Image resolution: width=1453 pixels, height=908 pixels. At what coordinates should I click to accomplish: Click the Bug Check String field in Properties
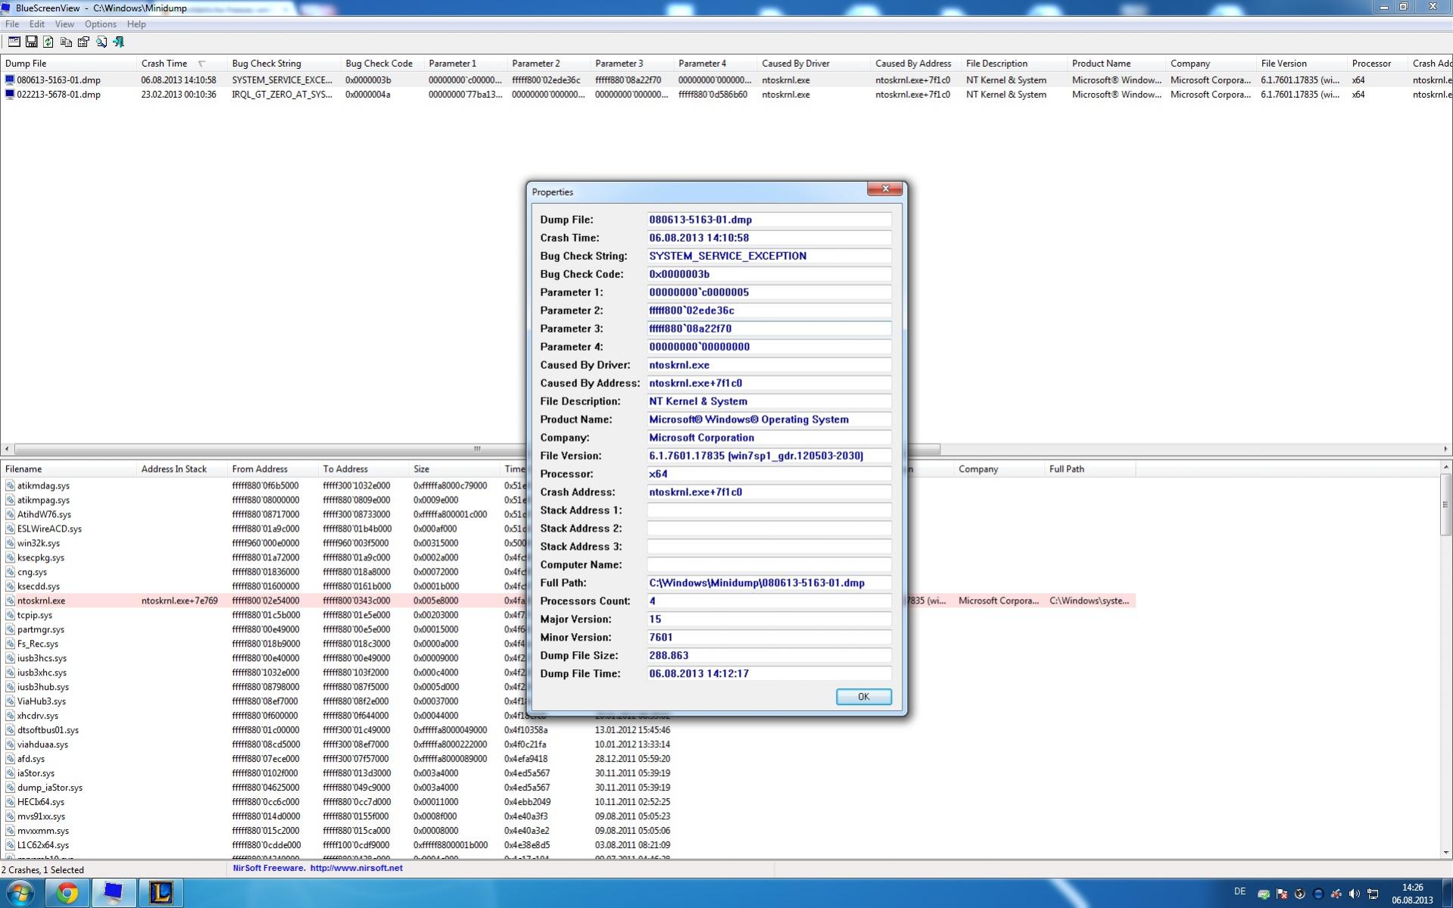pos(769,256)
